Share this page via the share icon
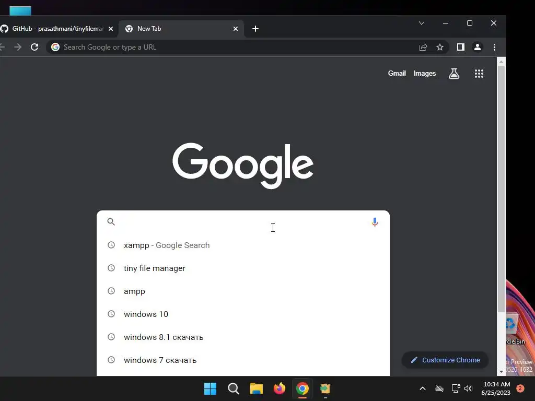535x401 pixels. tap(423, 47)
